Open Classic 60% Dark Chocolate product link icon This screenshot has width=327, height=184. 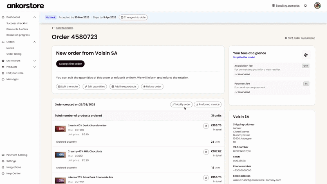tap(206, 126)
